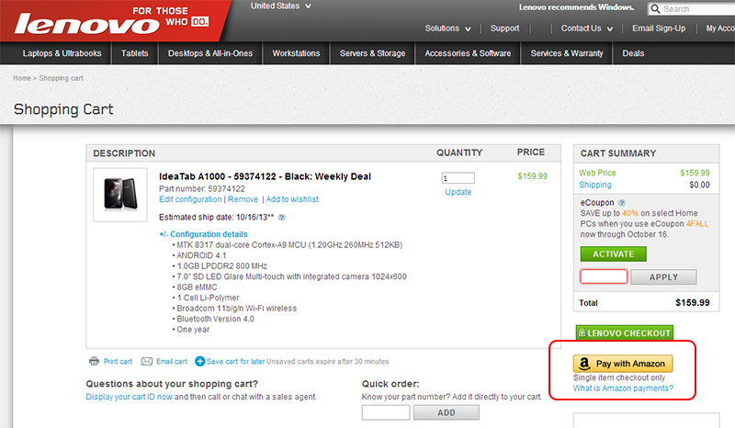Click the Quick order ADD button
735x428 pixels.
pyautogui.click(x=447, y=412)
